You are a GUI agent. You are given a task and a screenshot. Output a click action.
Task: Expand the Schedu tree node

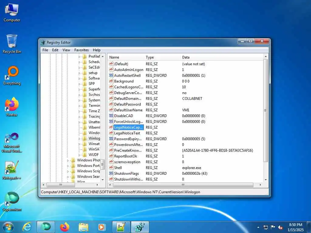pos(79,62)
